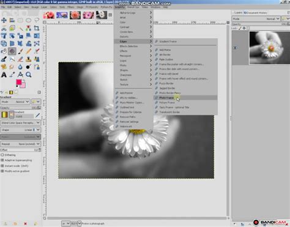Select the Scissors Select tool

[4, 28]
